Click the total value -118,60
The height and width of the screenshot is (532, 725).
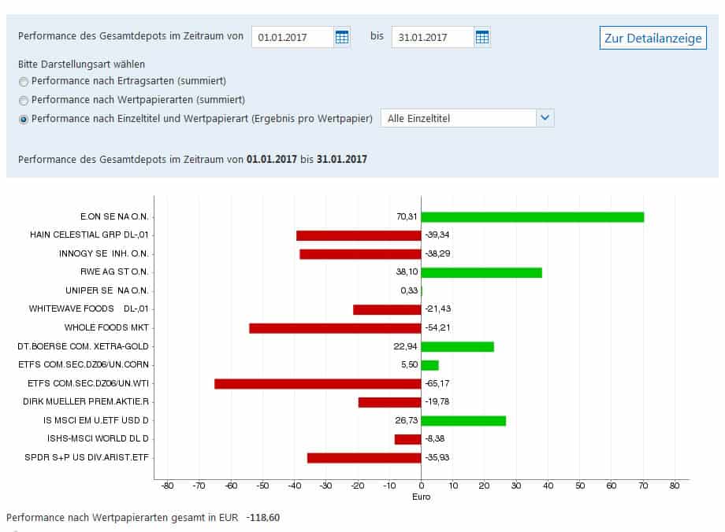pyautogui.click(x=262, y=518)
